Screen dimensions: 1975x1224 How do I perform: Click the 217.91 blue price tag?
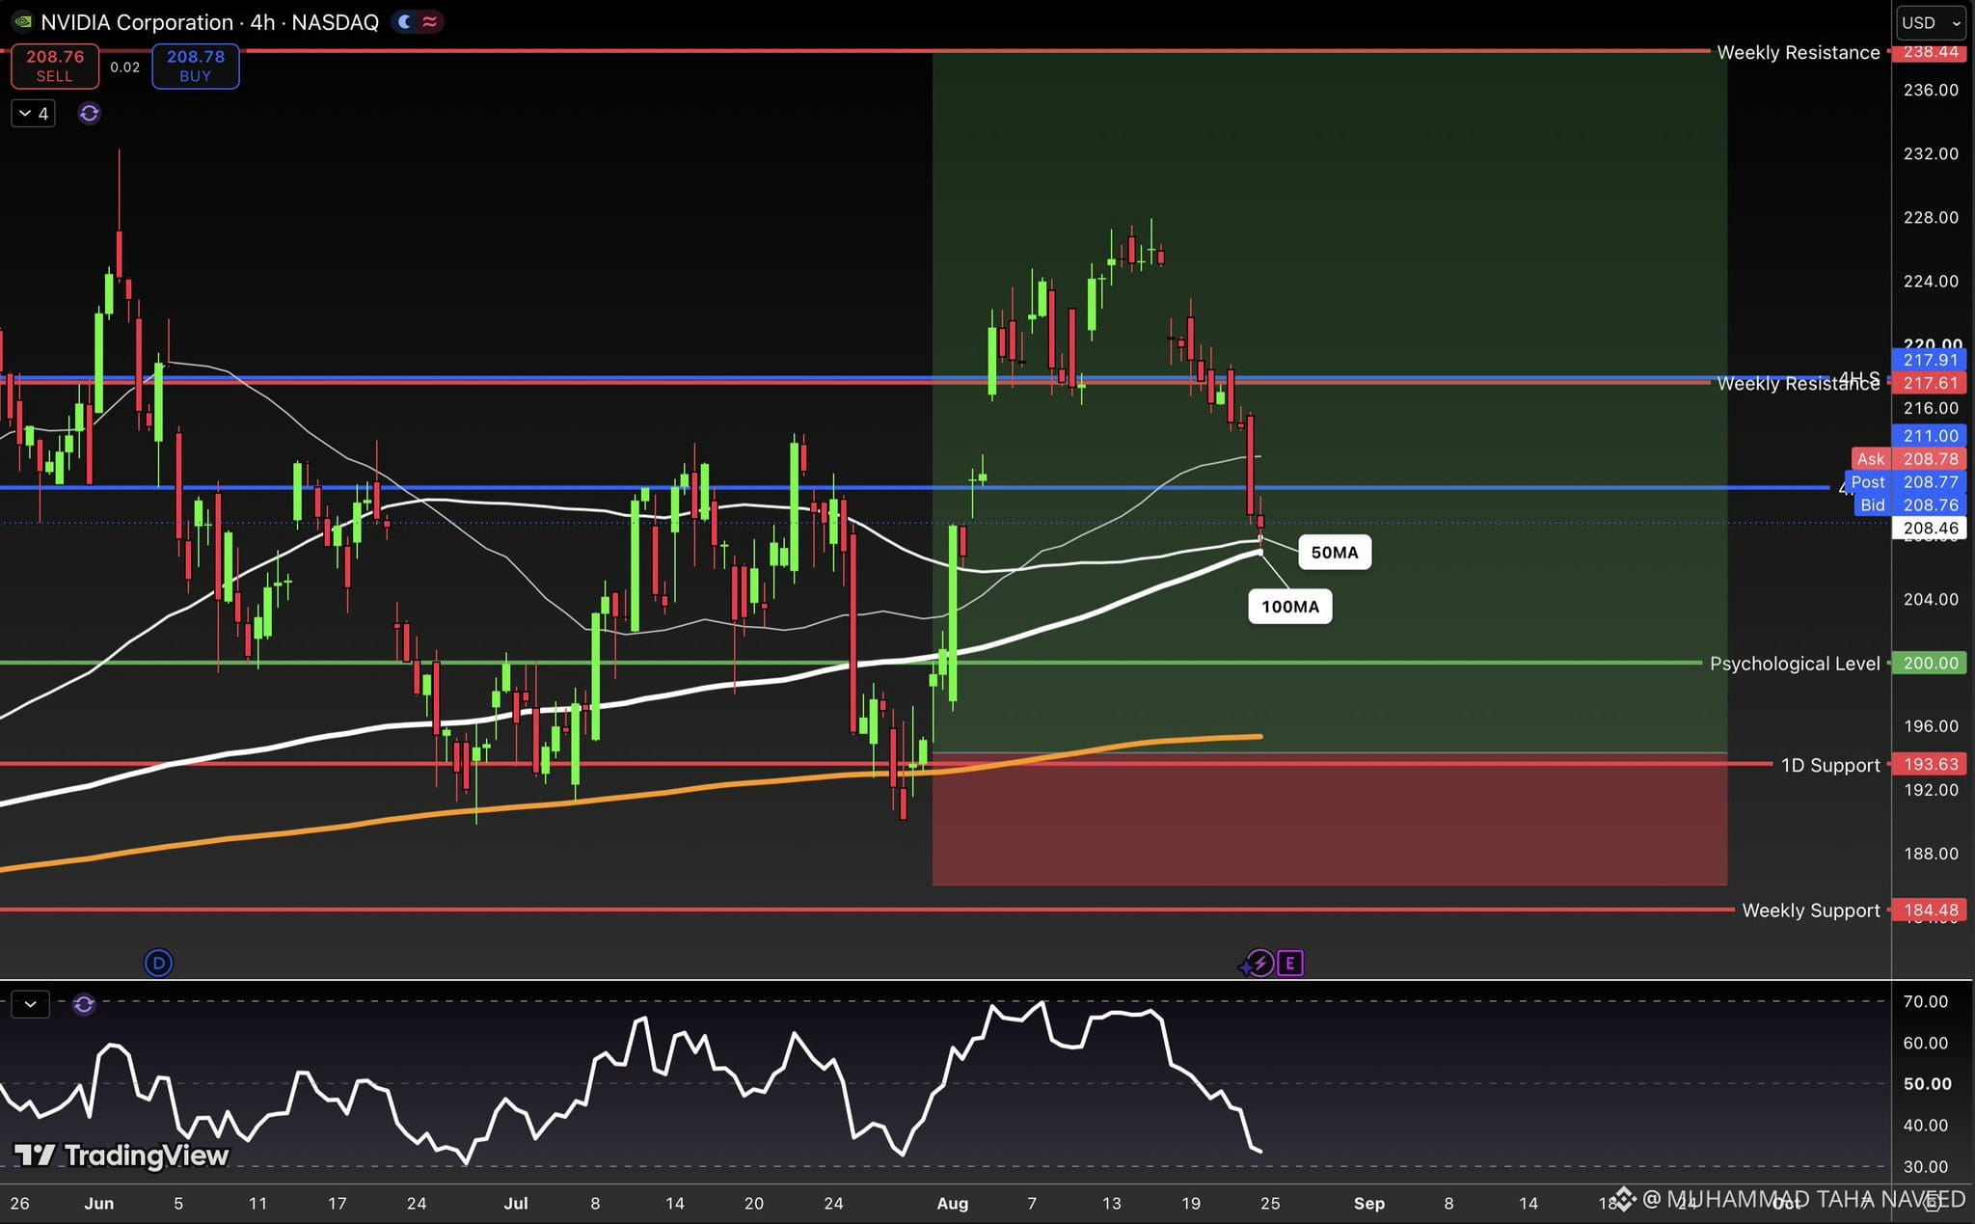pyautogui.click(x=1930, y=360)
